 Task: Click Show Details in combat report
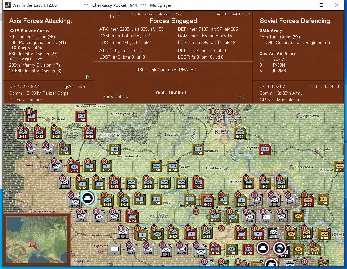[x=115, y=96]
